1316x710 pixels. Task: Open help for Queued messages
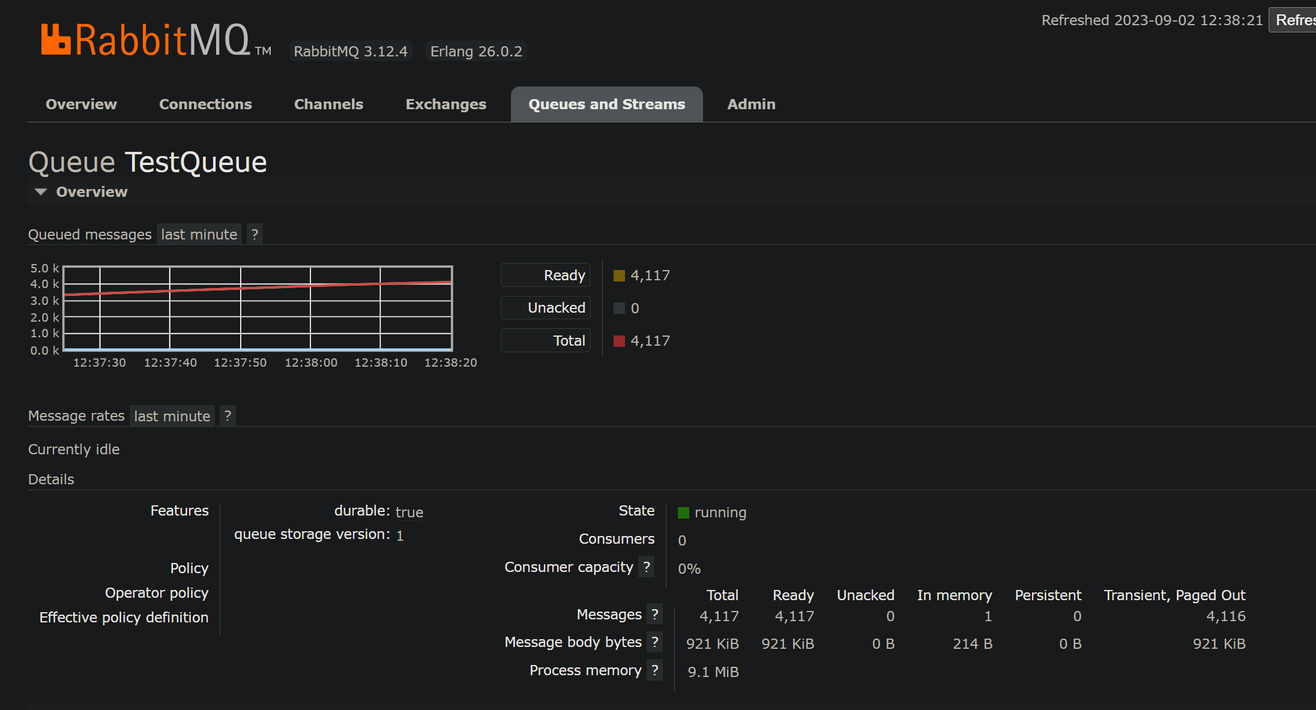pos(255,235)
